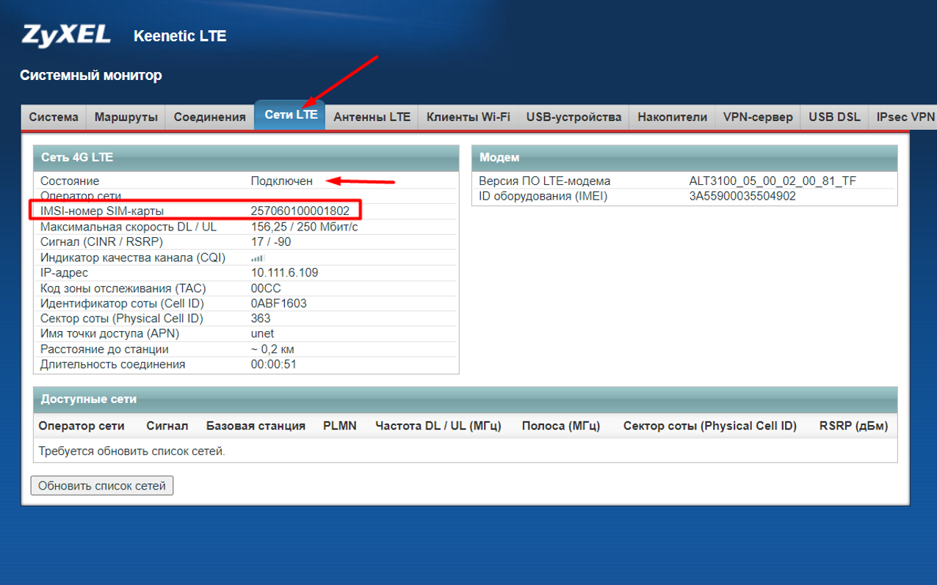This screenshot has height=585, width=937.
Task: Click the Длительность соединения label
Action: [113, 364]
